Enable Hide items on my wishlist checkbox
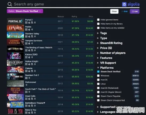Viewport: 146px width, 115px height. pos(98,28)
